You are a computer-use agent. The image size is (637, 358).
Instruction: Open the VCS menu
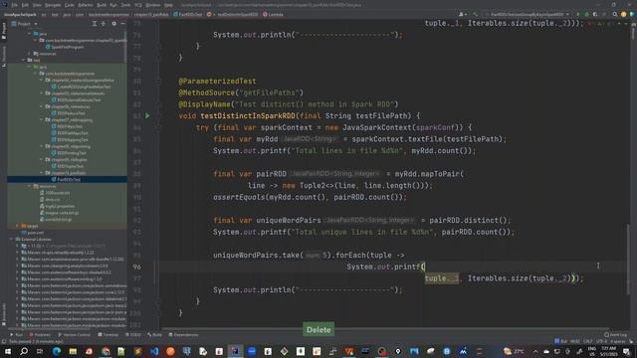[138, 5]
